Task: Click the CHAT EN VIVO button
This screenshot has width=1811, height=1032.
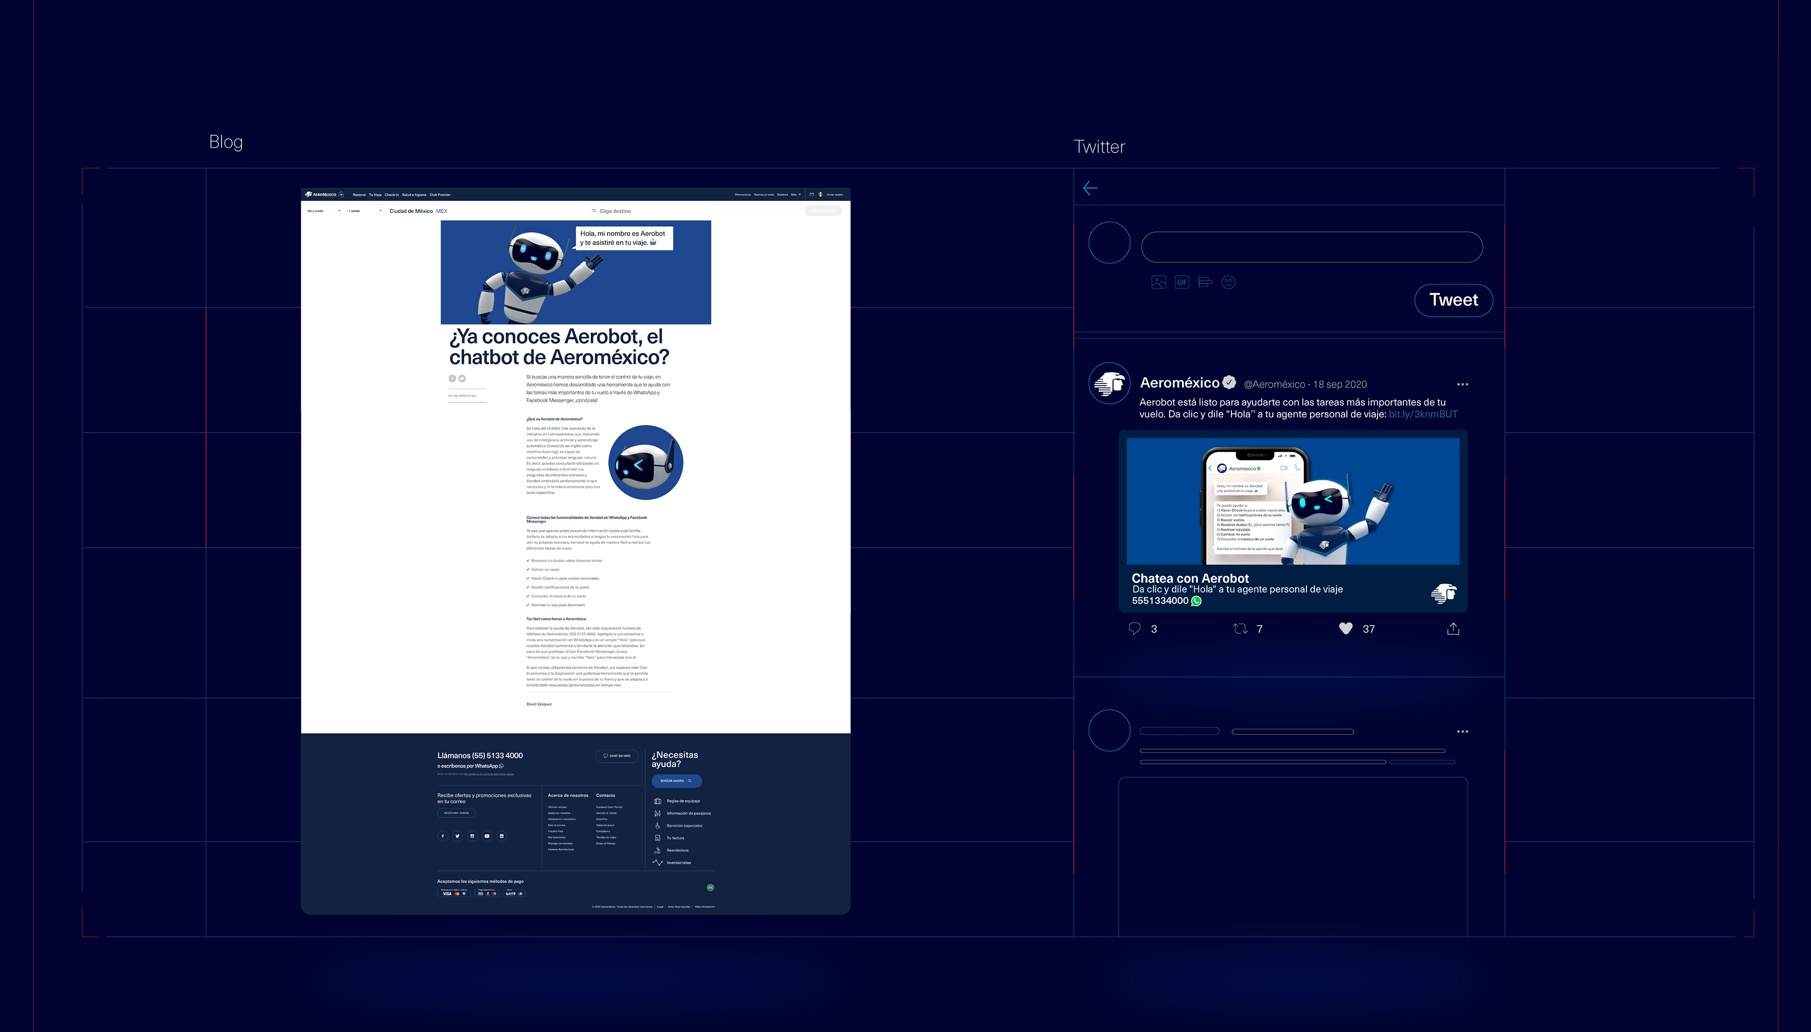Action: [617, 756]
